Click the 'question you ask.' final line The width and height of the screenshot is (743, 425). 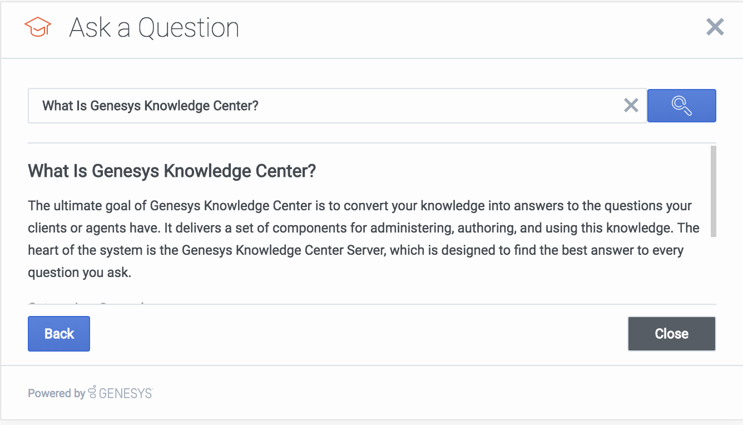coord(80,273)
